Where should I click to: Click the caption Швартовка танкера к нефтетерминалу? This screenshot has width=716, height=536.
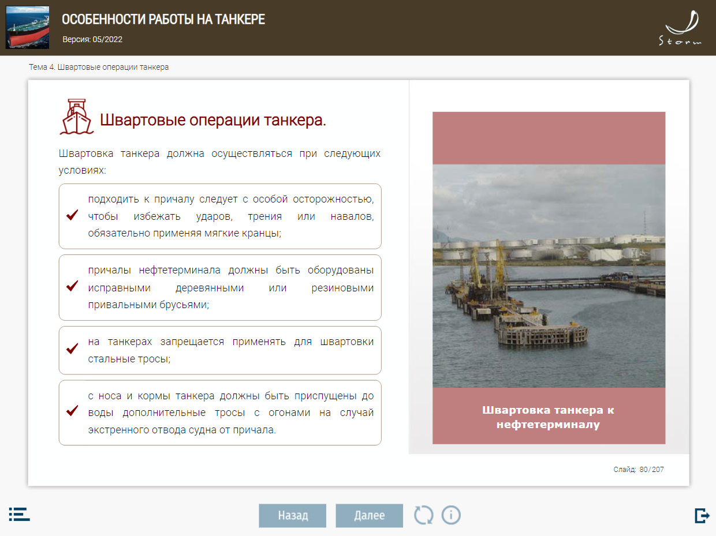(x=548, y=417)
